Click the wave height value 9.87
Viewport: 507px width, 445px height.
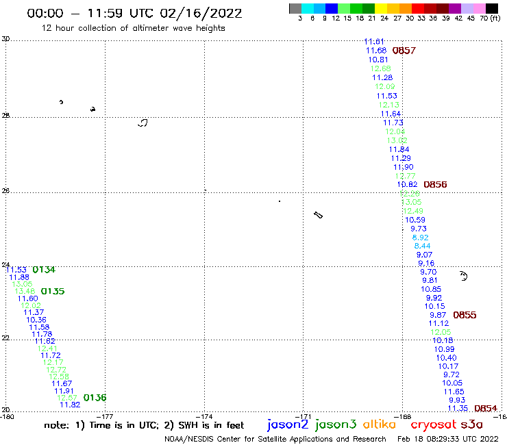[438, 315]
